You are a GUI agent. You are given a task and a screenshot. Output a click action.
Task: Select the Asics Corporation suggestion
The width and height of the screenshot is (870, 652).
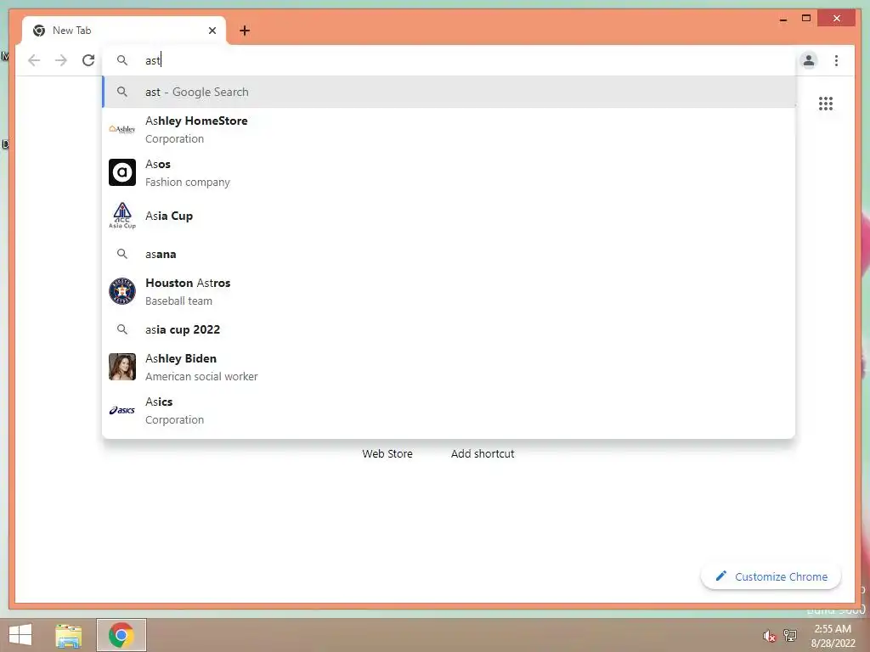pos(449,410)
